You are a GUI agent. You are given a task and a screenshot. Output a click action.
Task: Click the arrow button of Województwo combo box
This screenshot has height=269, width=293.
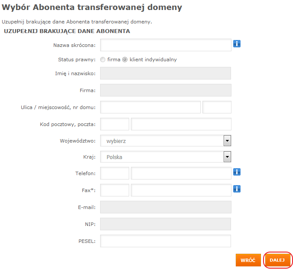227,141
